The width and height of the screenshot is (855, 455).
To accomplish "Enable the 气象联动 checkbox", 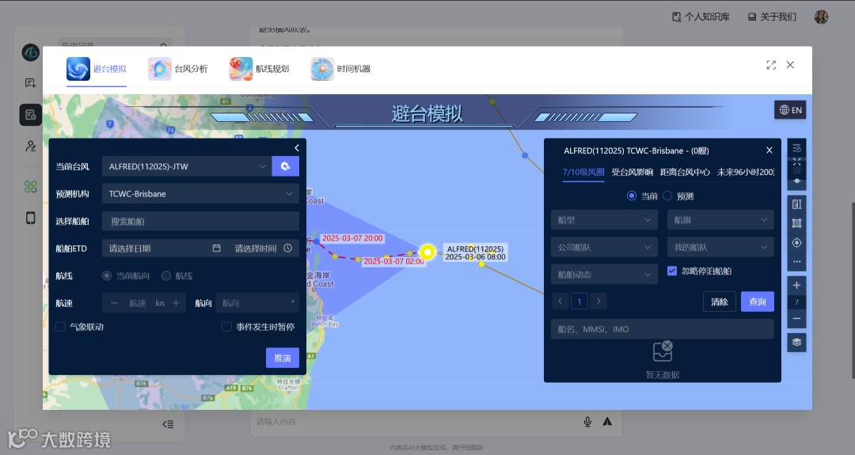I will coord(60,326).
